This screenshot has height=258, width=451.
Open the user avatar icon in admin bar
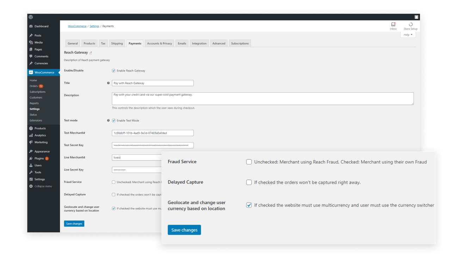(416, 17)
